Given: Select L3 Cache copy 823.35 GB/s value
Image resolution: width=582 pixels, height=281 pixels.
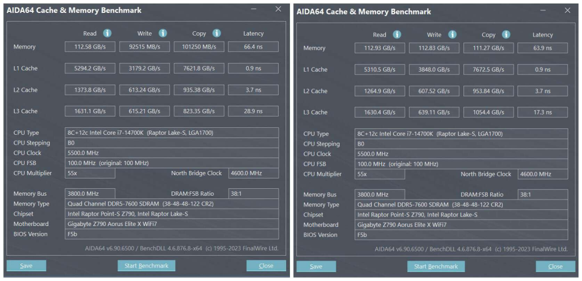Looking at the screenshot, I should click(x=199, y=111).
